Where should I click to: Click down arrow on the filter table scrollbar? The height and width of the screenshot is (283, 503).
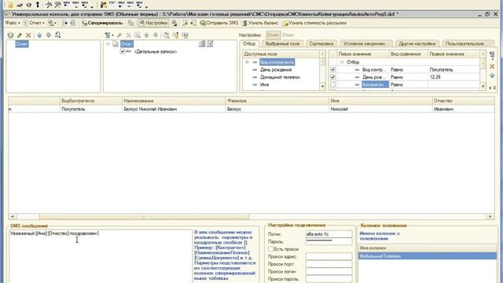[x=483, y=86]
